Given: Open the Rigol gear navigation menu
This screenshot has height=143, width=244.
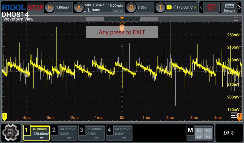Looking at the screenshot, I should [11, 133].
